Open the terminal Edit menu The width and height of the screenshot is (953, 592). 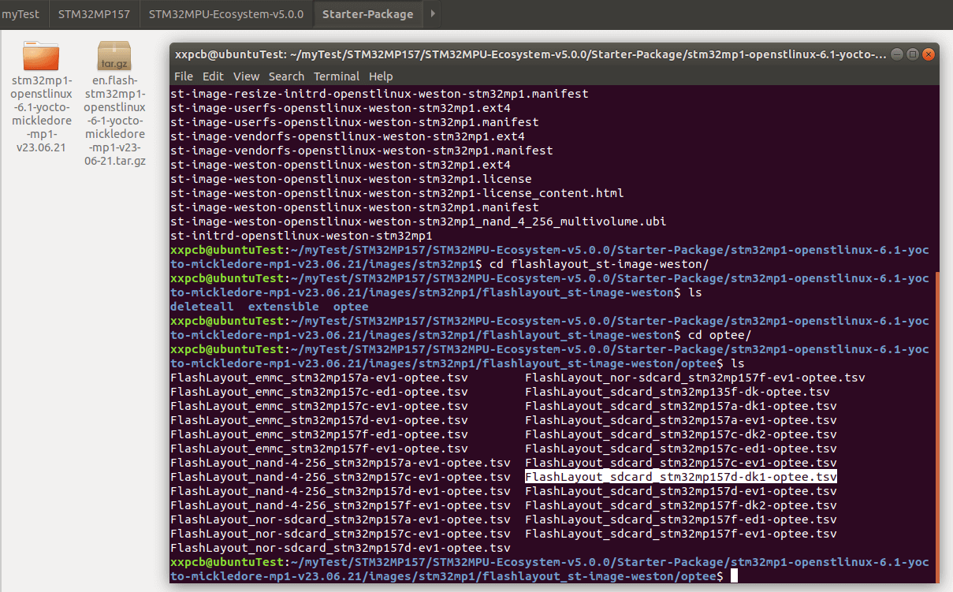click(213, 76)
